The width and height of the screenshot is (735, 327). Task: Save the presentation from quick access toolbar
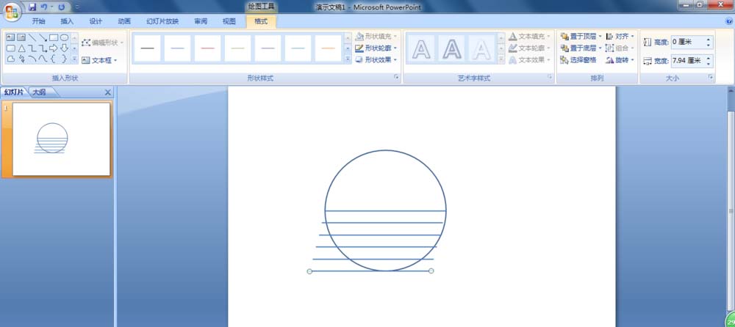point(32,7)
